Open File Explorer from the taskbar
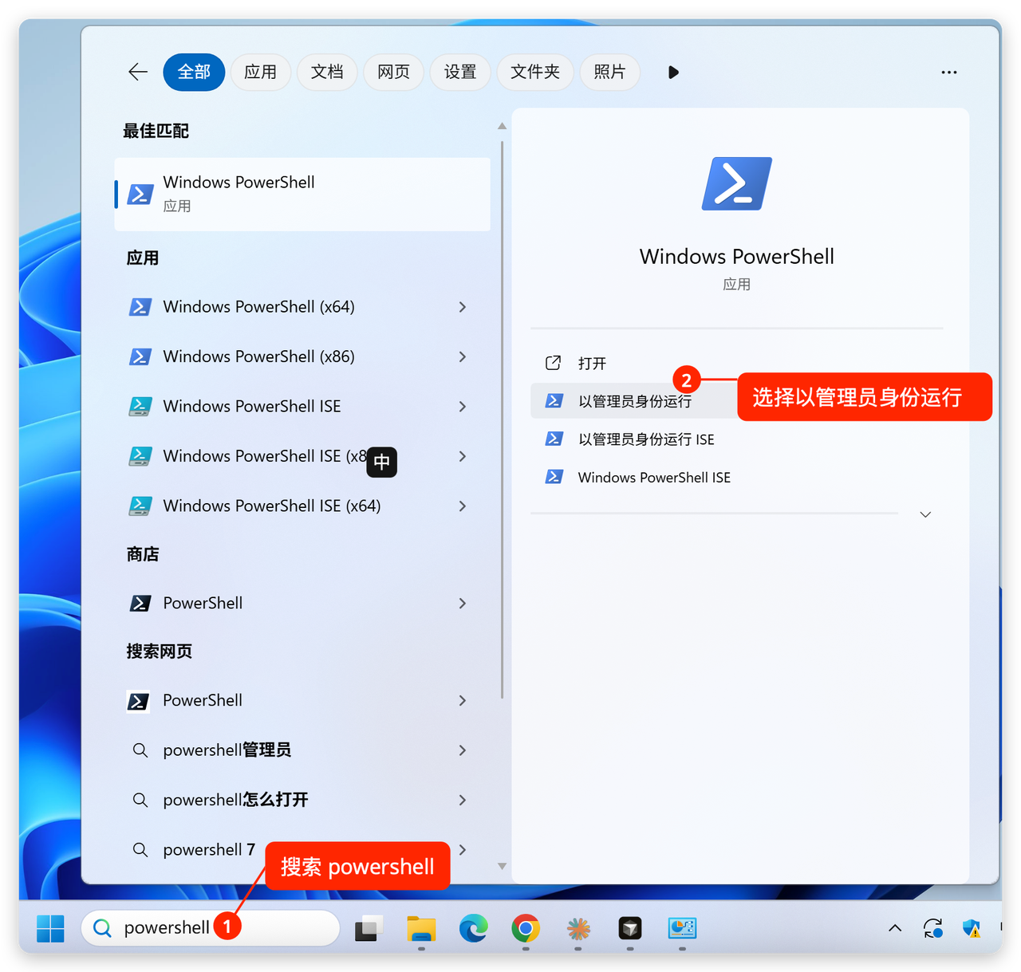 pyautogui.click(x=421, y=928)
